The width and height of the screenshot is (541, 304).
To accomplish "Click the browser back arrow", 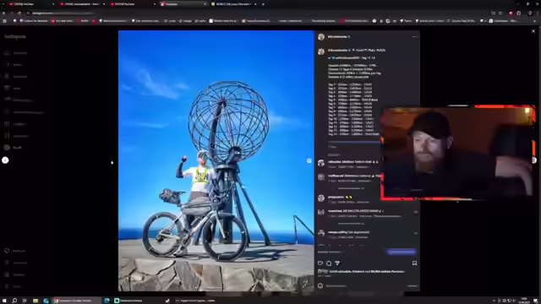I will click(x=3, y=14).
